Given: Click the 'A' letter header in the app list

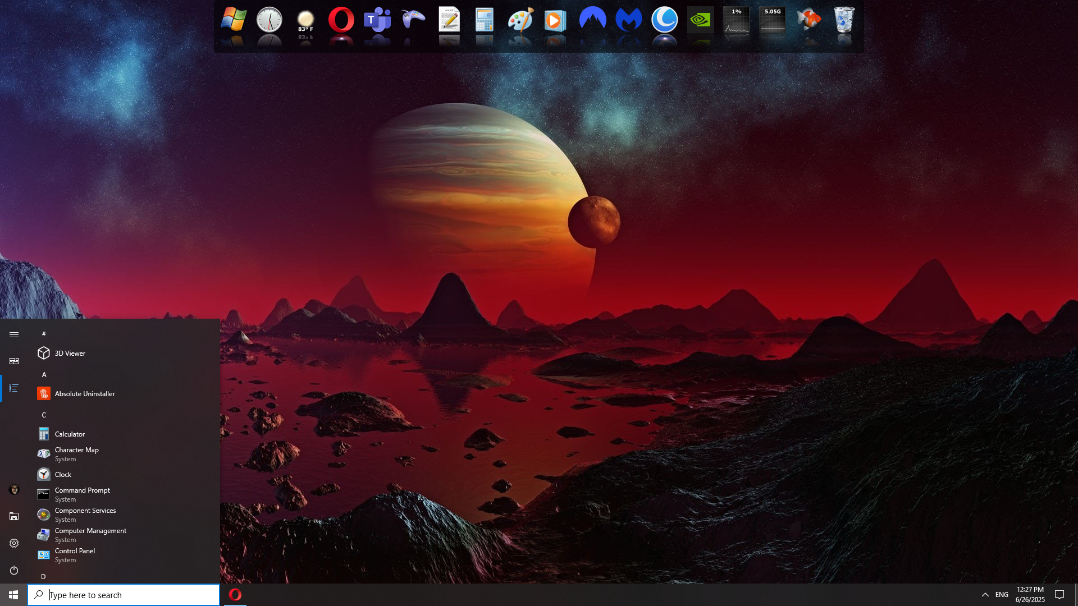Looking at the screenshot, I should pos(44,374).
